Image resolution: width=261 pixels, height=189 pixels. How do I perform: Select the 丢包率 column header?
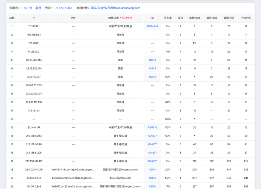click(168, 18)
